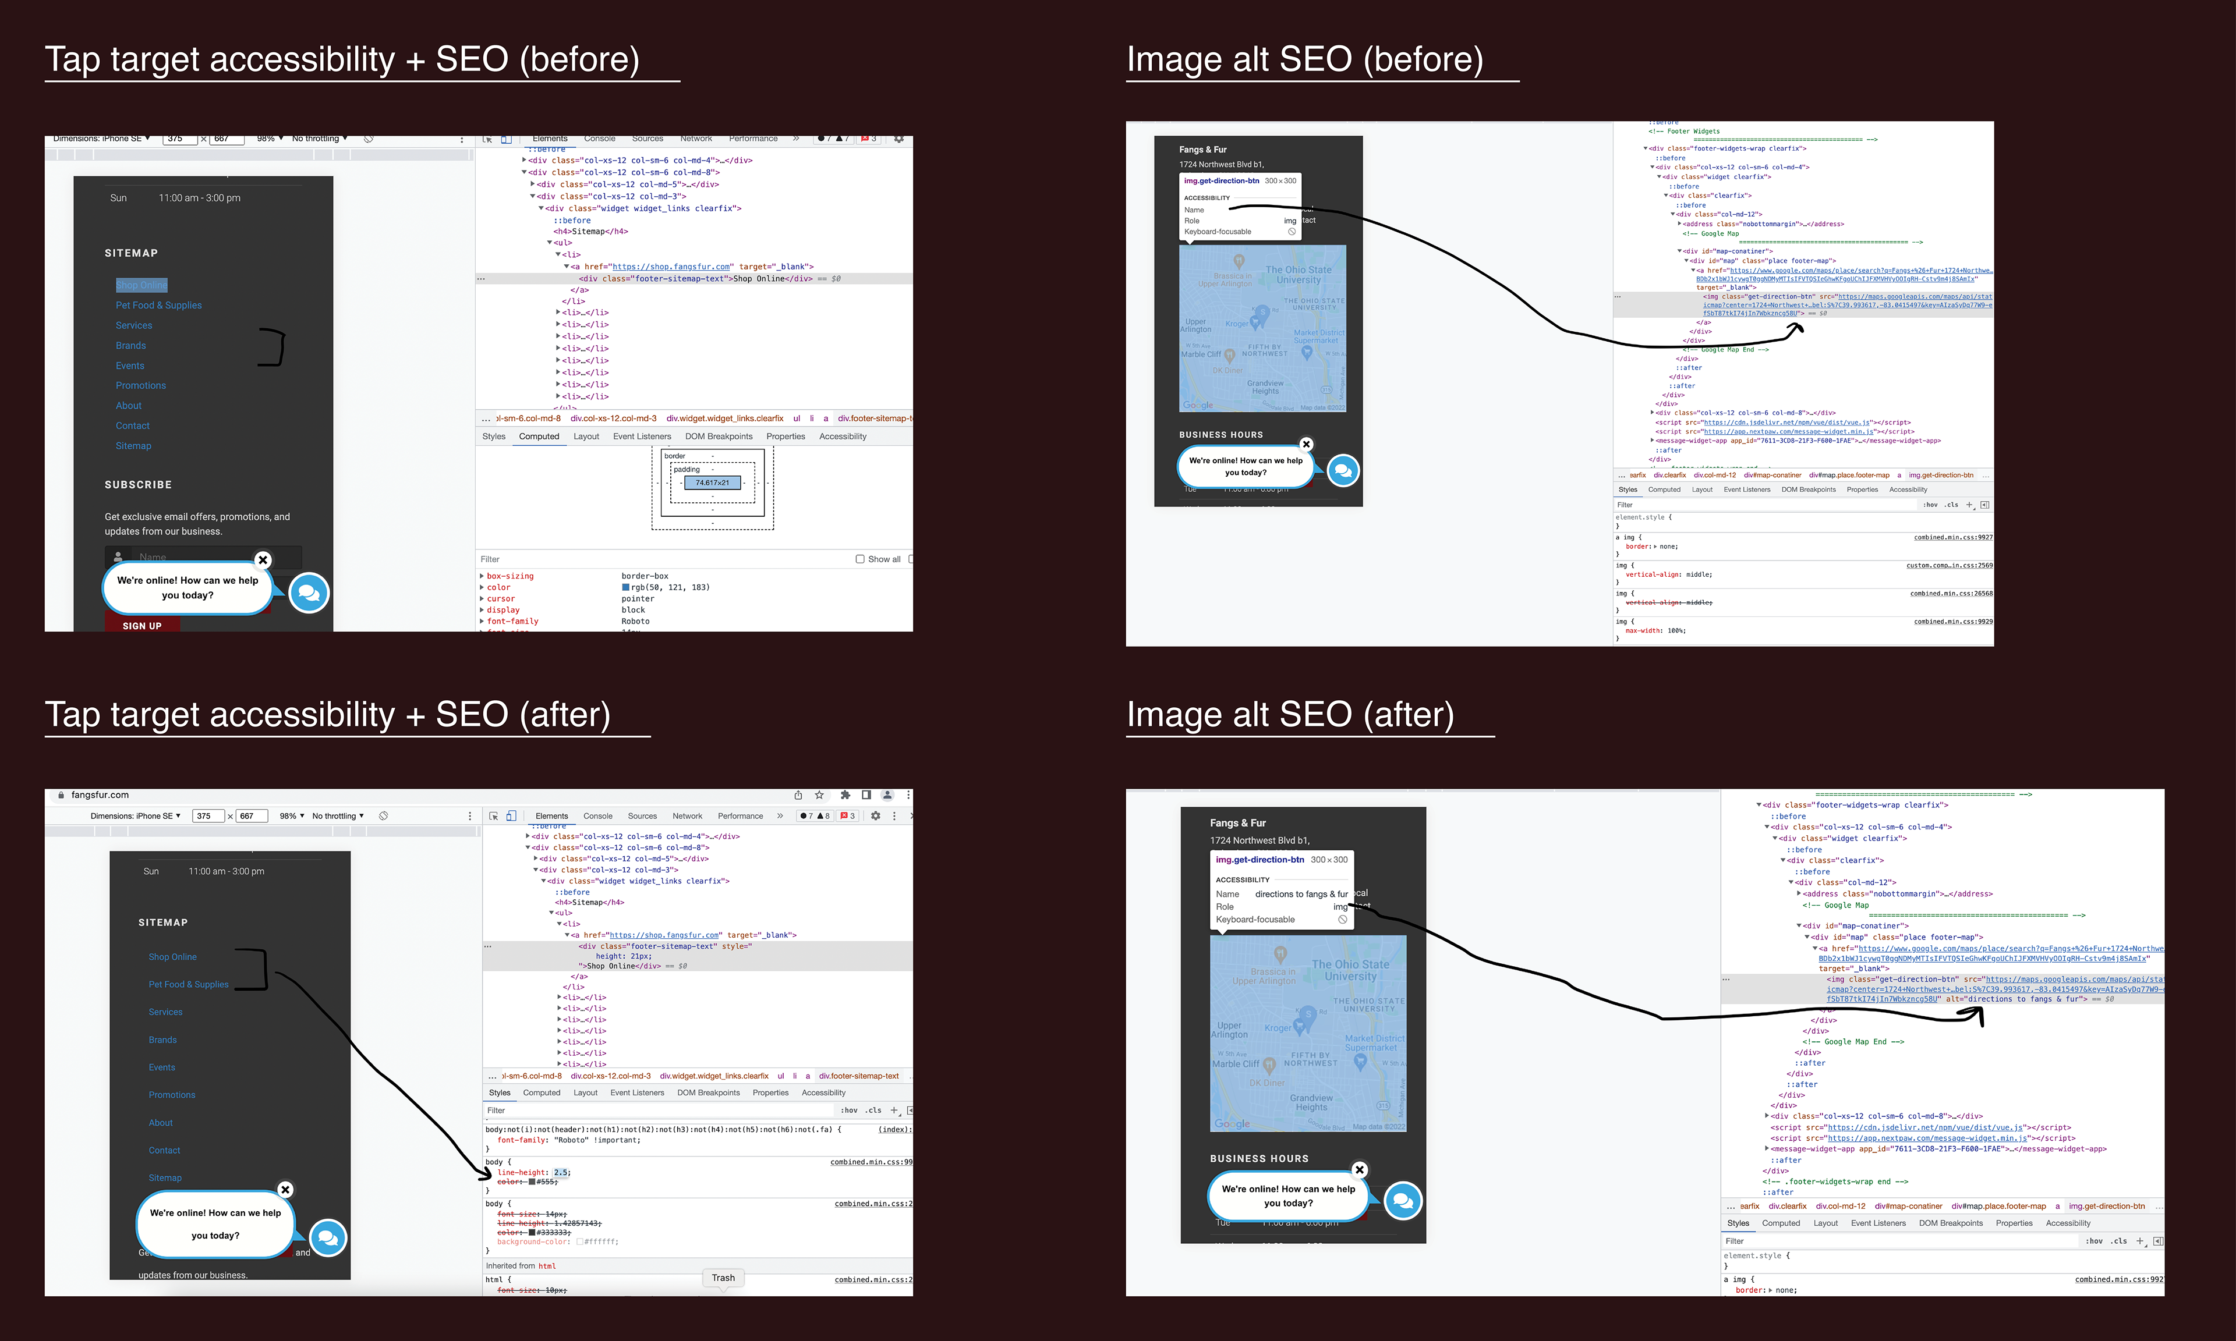The height and width of the screenshot is (1341, 2236).
Task: Click Filter field in Tap target (after) Styles pane
Action: click(x=660, y=1111)
